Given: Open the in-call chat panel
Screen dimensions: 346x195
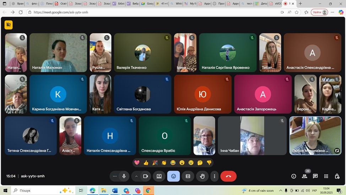Looking at the screenshot, I should (x=315, y=176).
